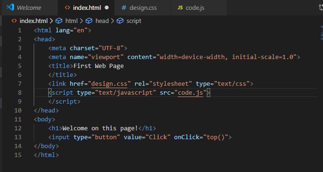Click the closing </html> tag on line 15
The image size is (323, 172).
click(46, 155)
